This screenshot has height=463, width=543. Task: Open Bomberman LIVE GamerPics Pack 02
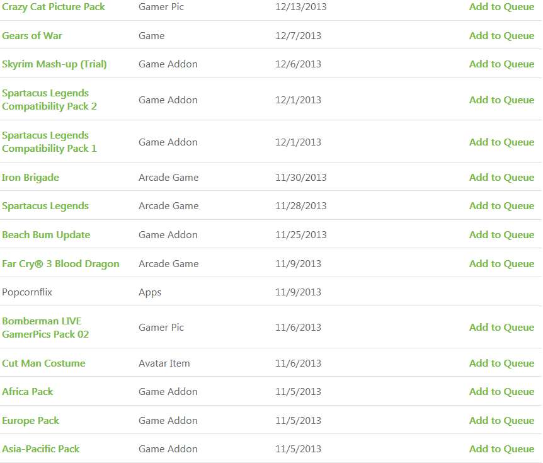[45, 328]
